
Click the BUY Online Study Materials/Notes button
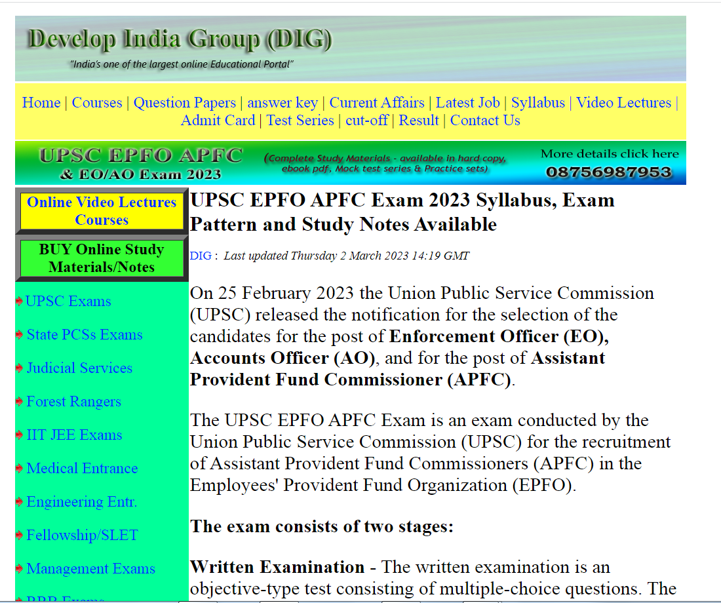(102, 258)
